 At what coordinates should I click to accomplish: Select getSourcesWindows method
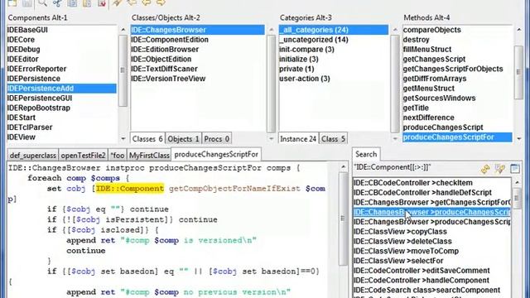(458, 99)
